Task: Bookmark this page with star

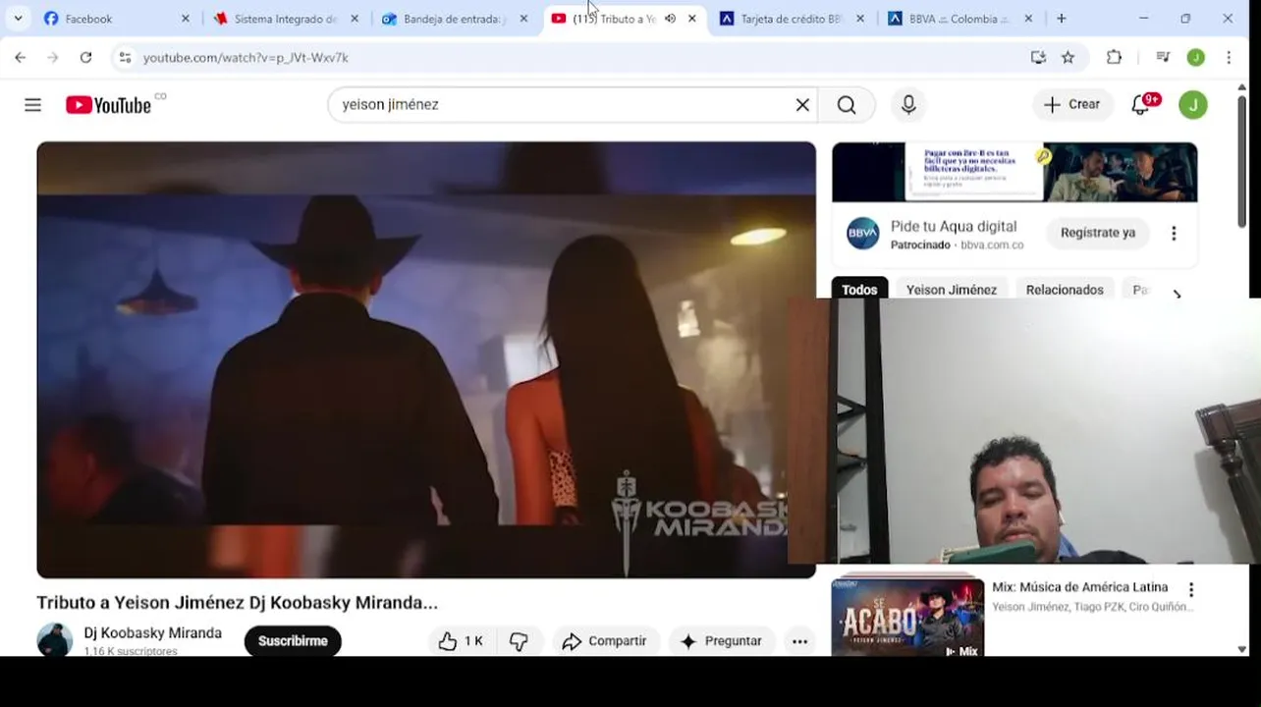Action: 1069,58
